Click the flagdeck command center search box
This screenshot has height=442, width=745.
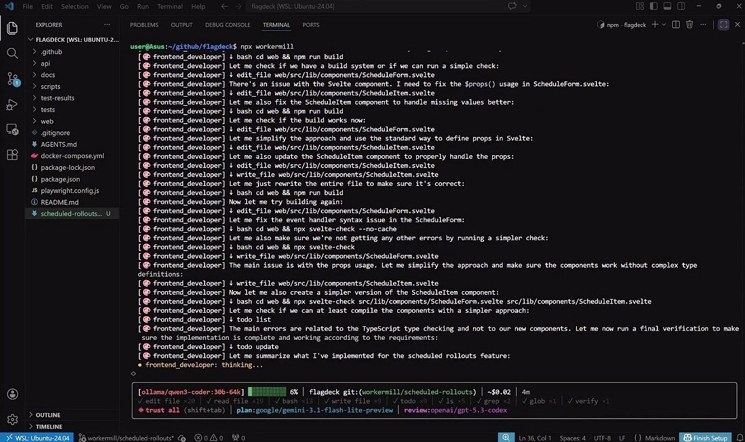[x=372, y=6]
